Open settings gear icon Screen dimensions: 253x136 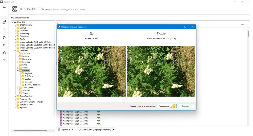(4, 45)
